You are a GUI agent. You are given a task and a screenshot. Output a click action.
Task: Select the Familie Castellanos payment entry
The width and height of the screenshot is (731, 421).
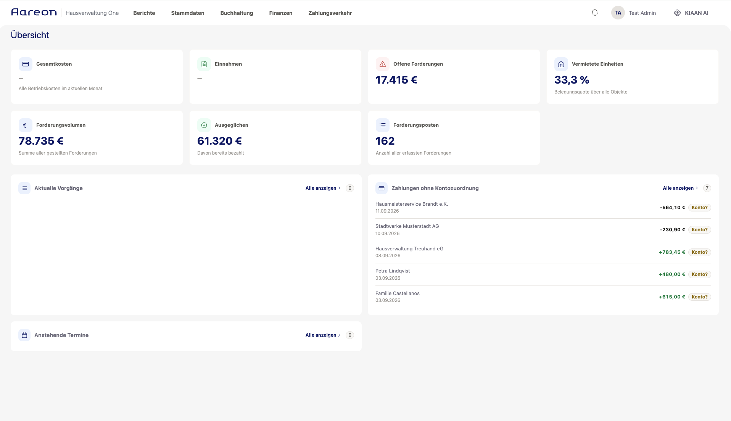coord(543,297)
